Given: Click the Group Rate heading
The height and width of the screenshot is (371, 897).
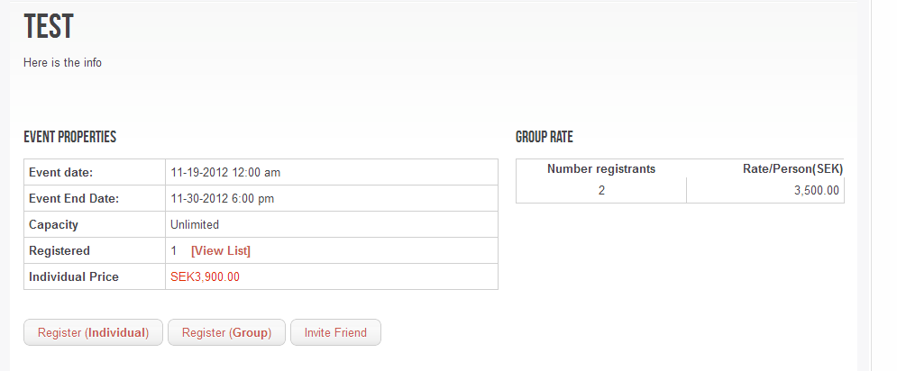Looking at the screenshot, I should coord(545,138).
